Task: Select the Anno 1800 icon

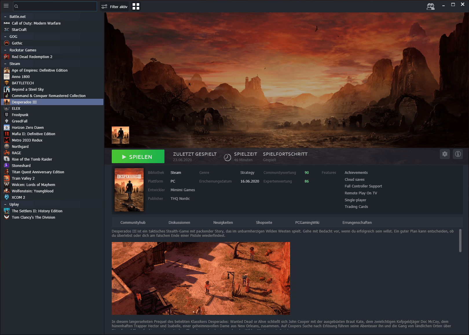Action: coord(7,77)
